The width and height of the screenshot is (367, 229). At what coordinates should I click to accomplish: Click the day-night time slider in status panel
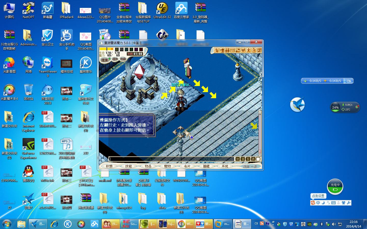[106, 49]
